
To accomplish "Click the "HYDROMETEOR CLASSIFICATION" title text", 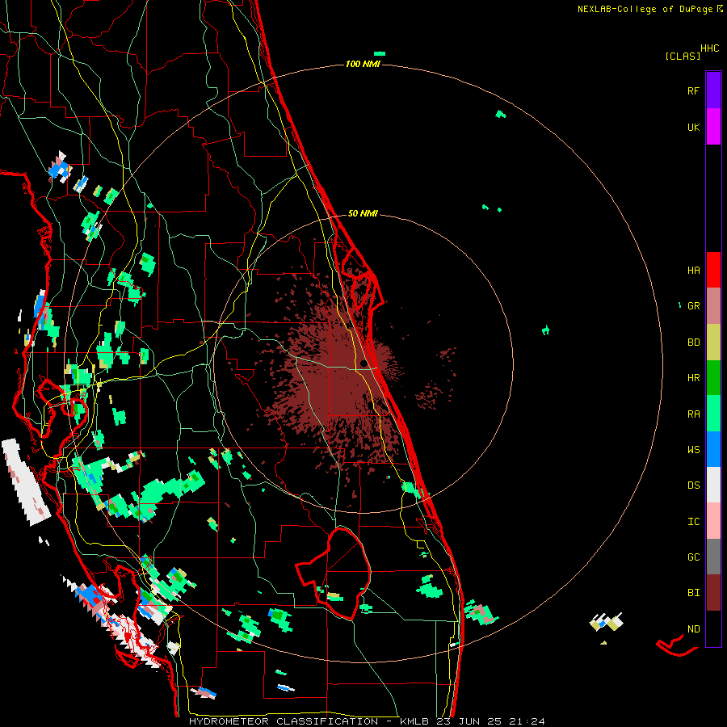I will click(x=284, y=721).
